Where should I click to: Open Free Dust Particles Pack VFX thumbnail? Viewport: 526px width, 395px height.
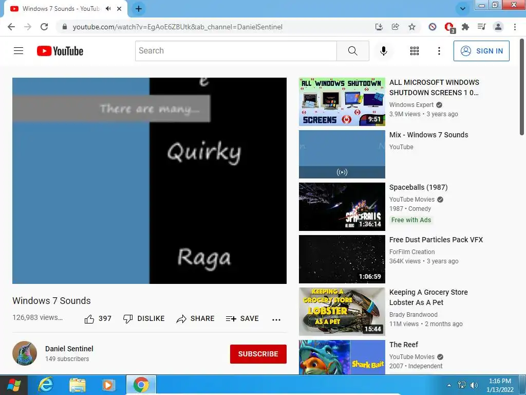tap(342, 259)
